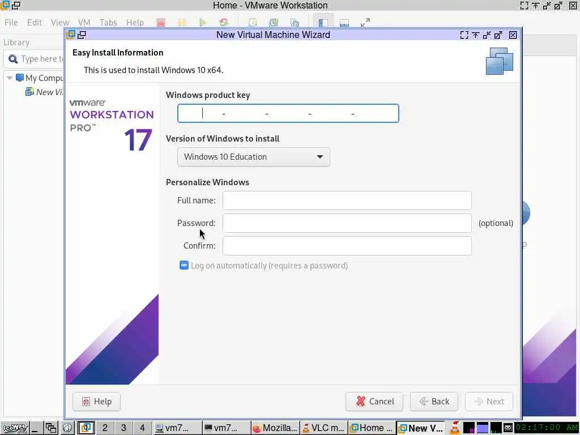Switch to Mozilla taskbar window

pos(275,428)
